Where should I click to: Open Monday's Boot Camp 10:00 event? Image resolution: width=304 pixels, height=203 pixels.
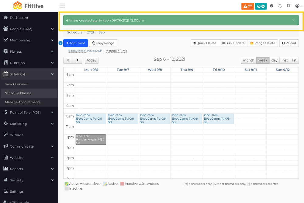click(91, 119)
